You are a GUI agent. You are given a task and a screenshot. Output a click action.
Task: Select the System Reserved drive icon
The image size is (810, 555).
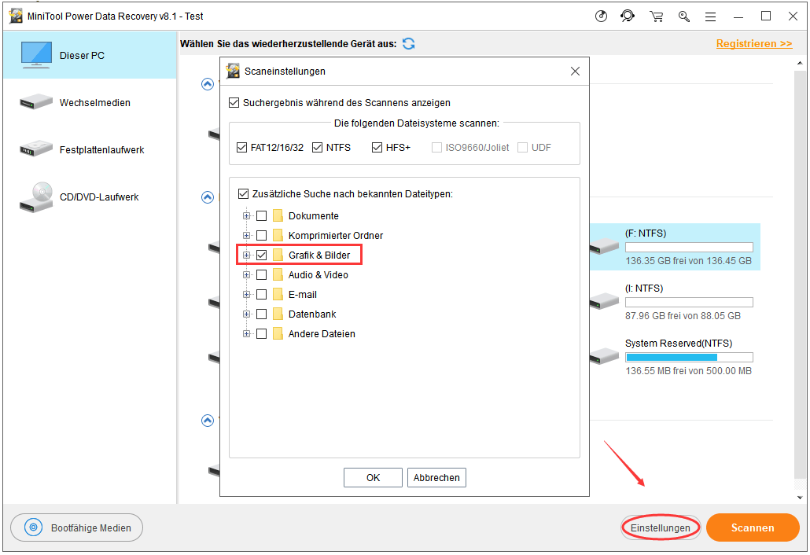click(605, 357)
